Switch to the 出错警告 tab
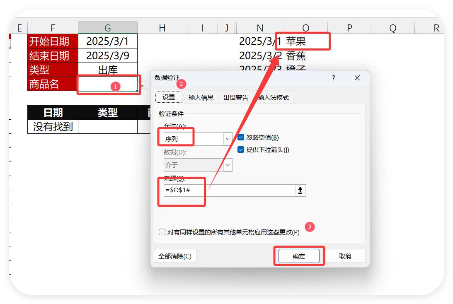The width and height of the screenshot is (453, 304). point(236,98)
